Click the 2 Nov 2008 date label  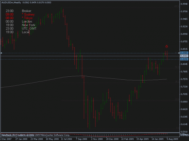pos(97,139)
